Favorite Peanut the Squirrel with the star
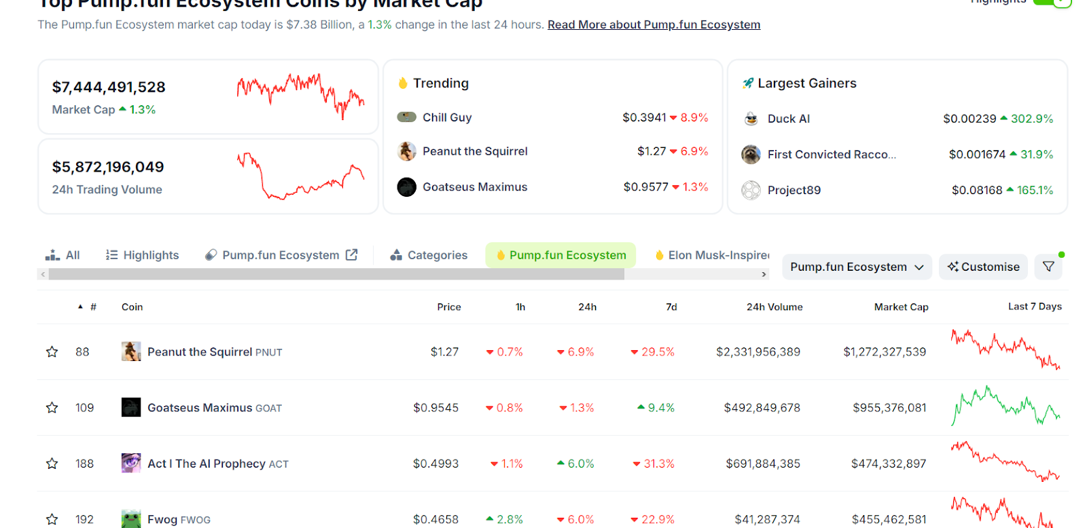 point(52,352)
